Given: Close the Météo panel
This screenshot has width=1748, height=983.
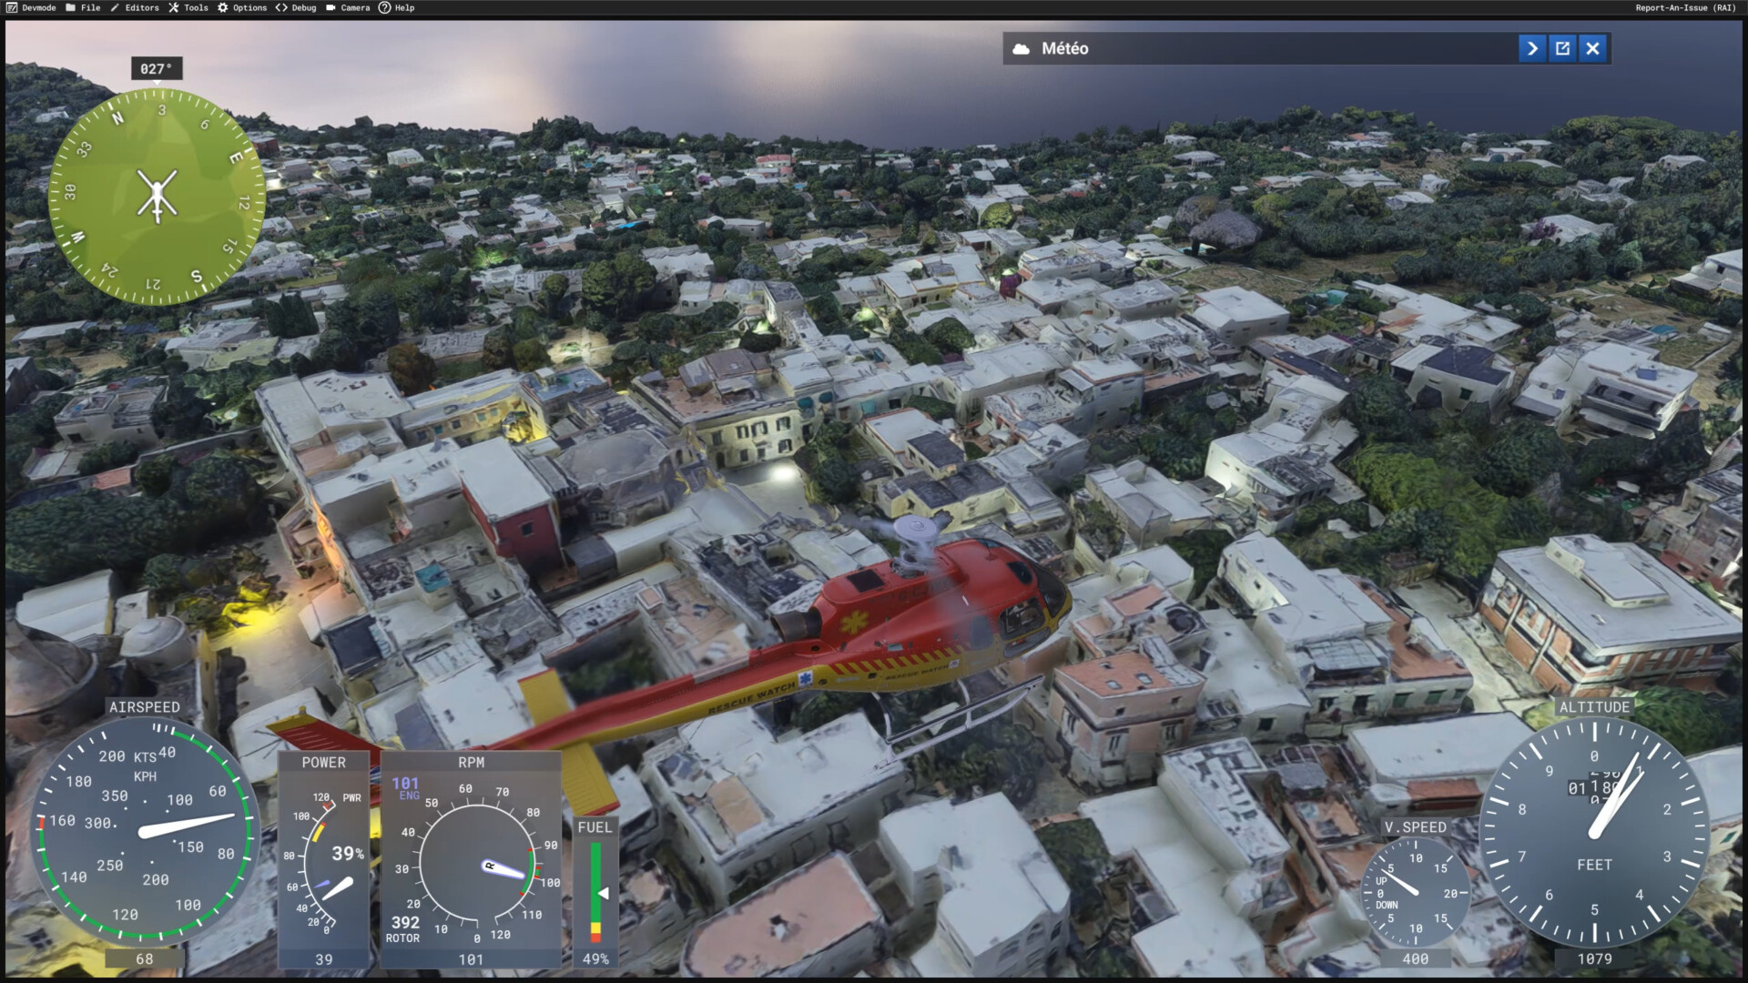Looking at the screenshot, I should 1592,48.
